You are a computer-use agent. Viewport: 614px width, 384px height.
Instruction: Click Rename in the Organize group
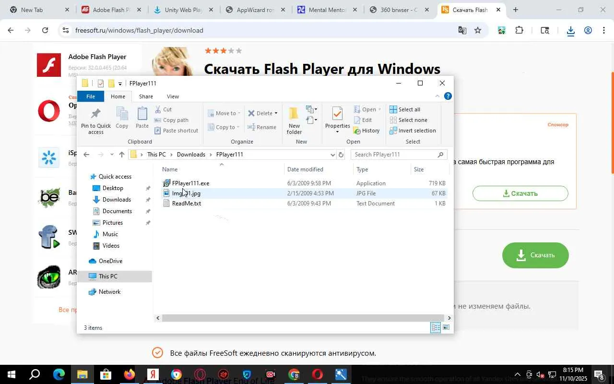coord(262,127)
